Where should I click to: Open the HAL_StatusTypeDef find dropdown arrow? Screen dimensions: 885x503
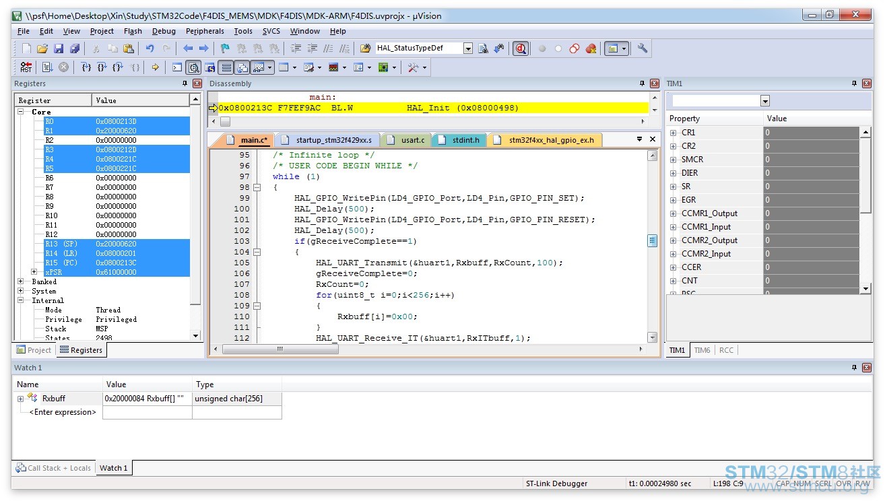coord(468,48)
